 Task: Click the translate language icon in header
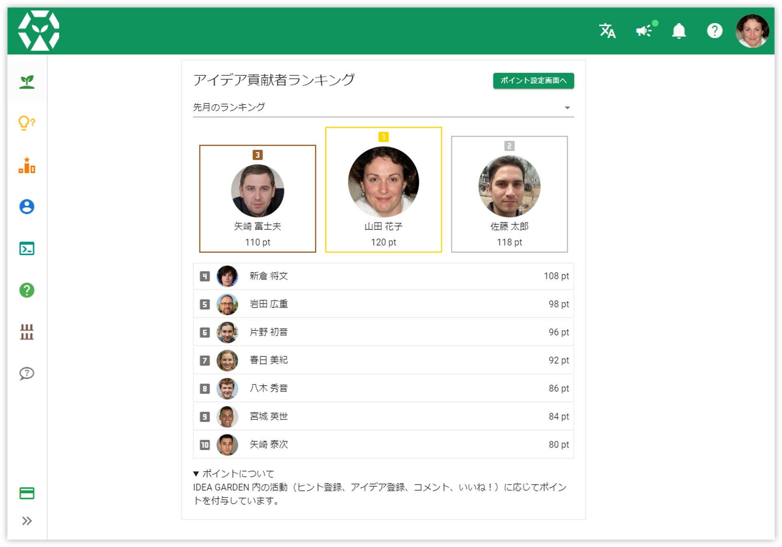coord(607,31)
